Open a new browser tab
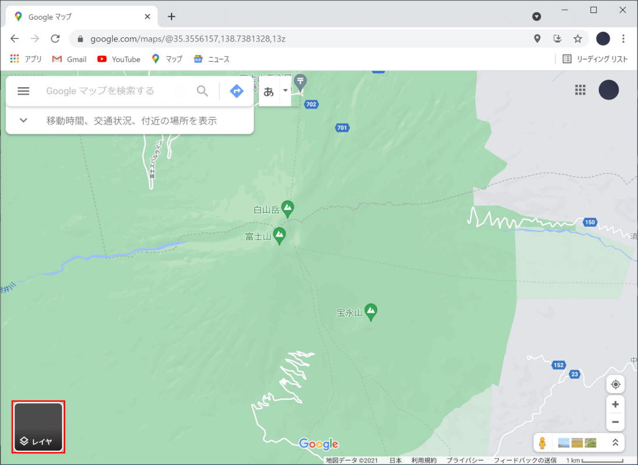The image size is (638, 465). pos(172,17)
